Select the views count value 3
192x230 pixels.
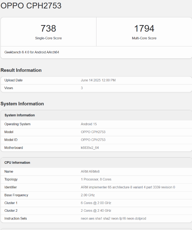click(x=82, y=88)
